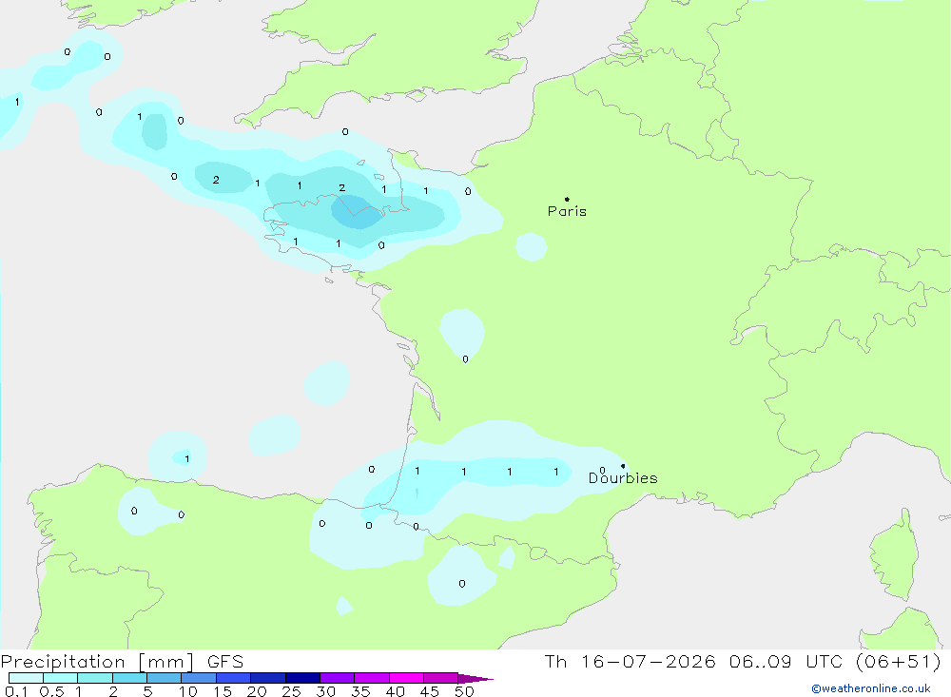Click the "35" legend scale label
Viewport: 951px width, 697px height.
point(360,691)
